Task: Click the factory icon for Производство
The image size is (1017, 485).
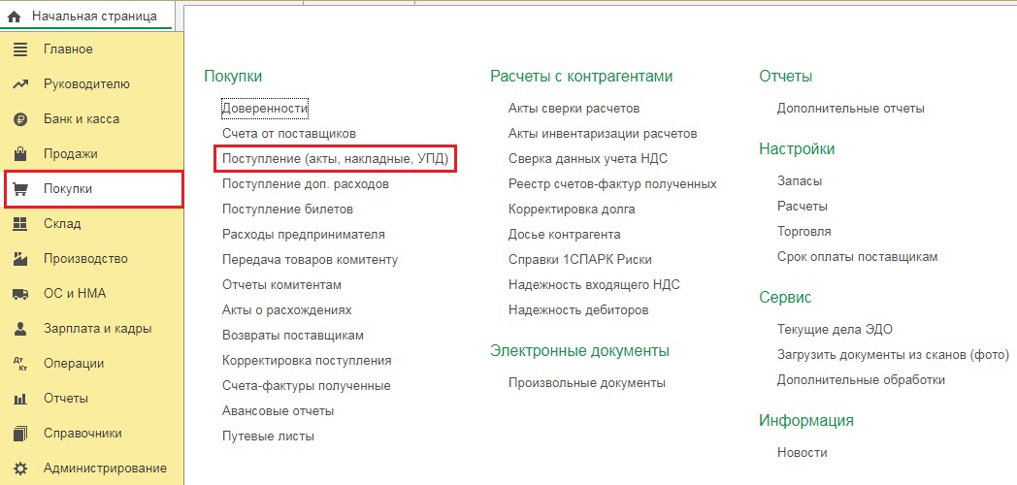Action: click(x=20, y=259)
